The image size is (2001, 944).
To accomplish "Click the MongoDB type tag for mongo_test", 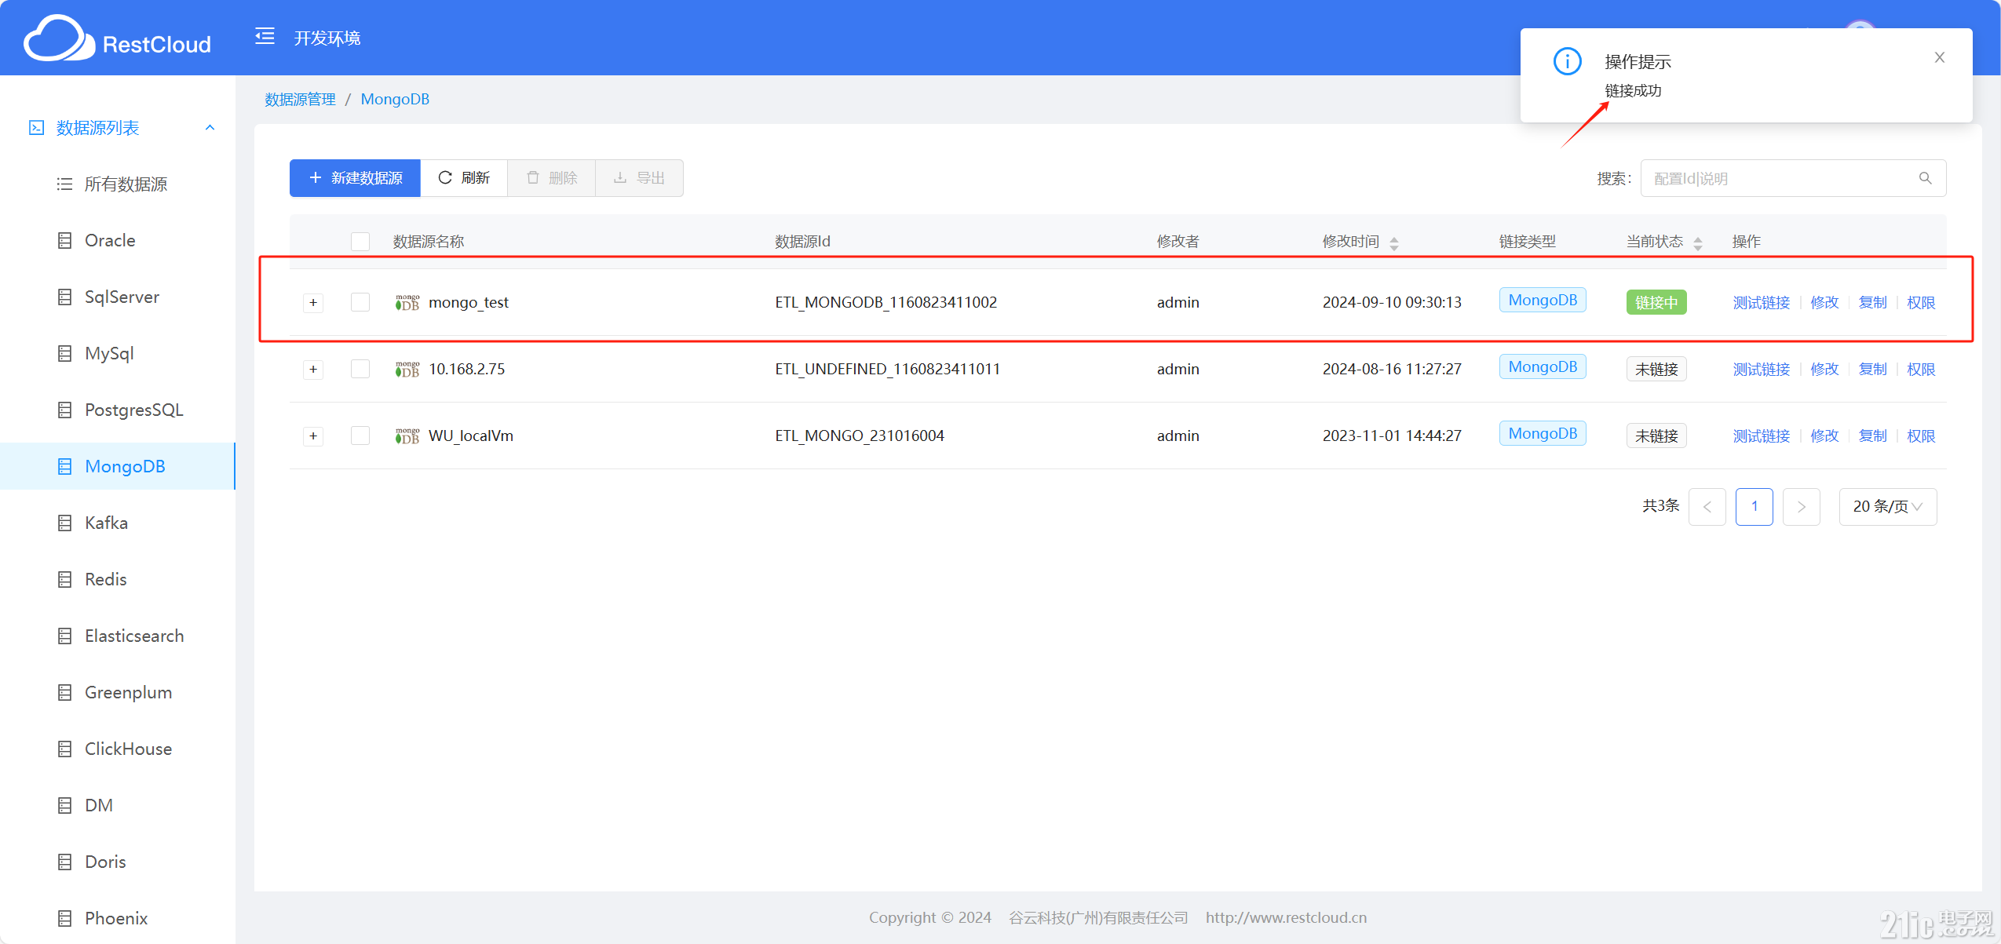I will [x=1543, y=300].
